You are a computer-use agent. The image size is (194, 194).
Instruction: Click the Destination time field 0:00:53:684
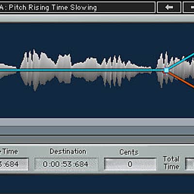pos(66,164)
